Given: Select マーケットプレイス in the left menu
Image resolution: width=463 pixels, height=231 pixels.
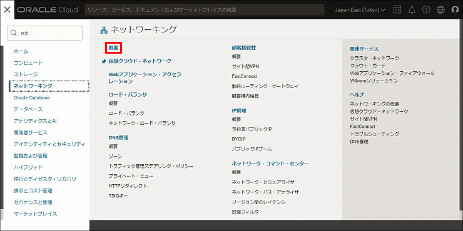Looking at the screenshot, I should click(x=35, y=214).
